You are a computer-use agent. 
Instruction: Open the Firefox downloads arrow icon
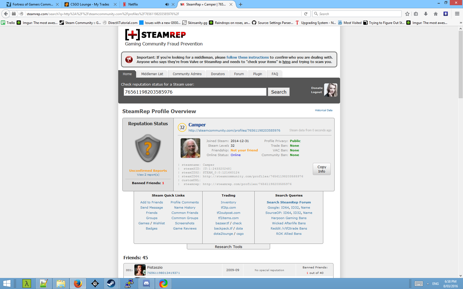click(x=426, y=14)
